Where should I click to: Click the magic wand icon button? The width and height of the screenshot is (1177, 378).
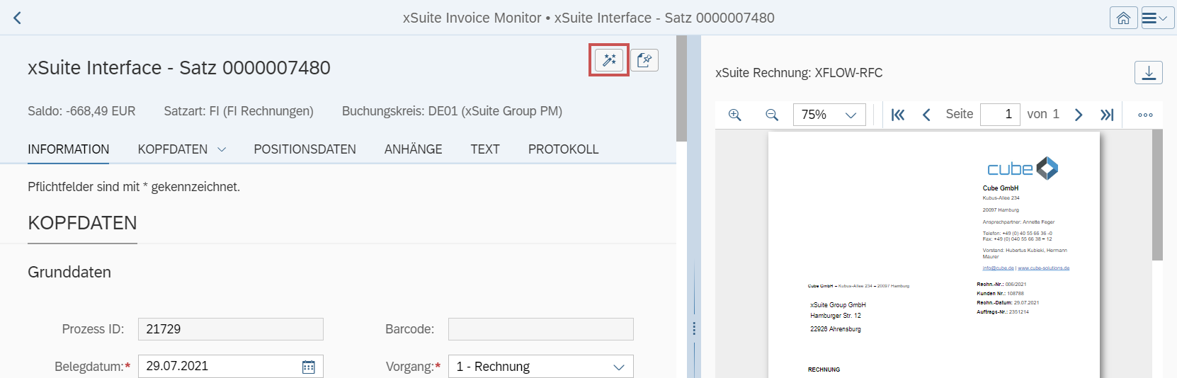click(x=609, y=60)
